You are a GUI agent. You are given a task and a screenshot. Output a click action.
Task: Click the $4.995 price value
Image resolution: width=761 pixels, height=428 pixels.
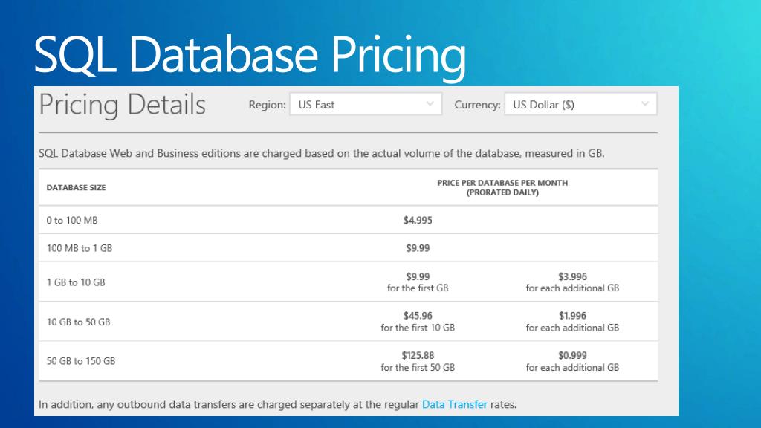click(x=418, y=220)
